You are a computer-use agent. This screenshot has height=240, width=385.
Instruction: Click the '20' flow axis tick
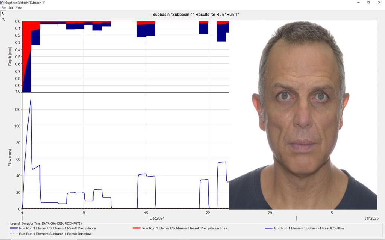pos(18,192)
